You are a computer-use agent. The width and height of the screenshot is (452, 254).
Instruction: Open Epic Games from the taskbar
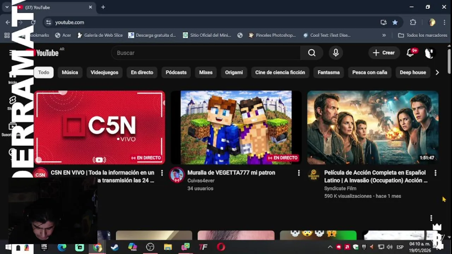click(44, 247)
